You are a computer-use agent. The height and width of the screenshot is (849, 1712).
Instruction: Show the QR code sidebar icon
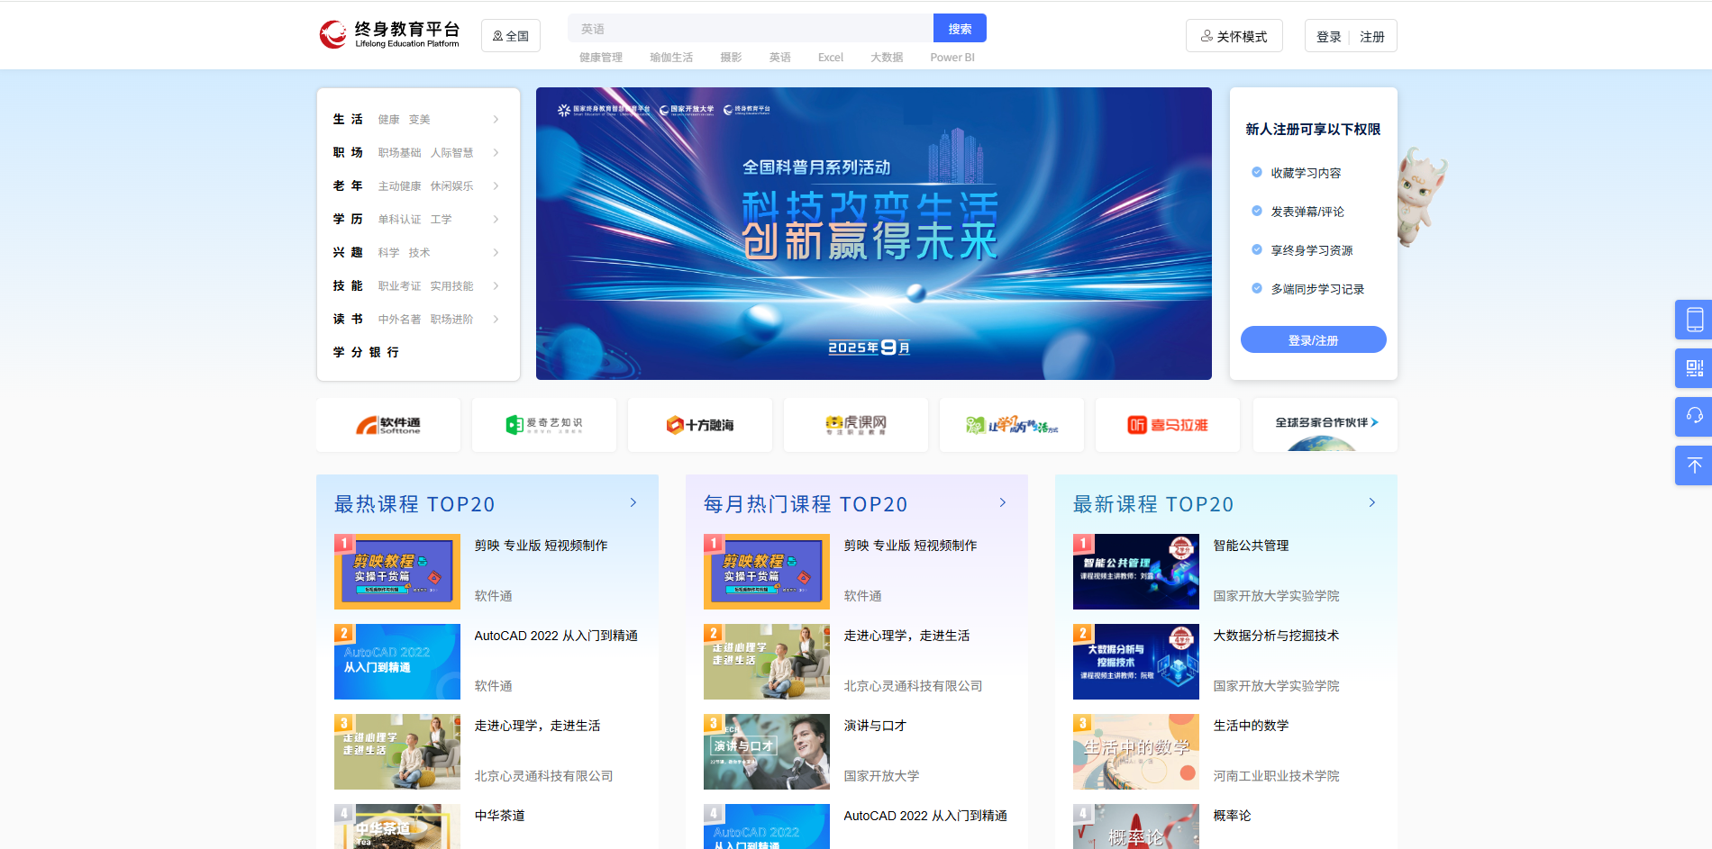pyautogui.click(x=1694, y=368)
